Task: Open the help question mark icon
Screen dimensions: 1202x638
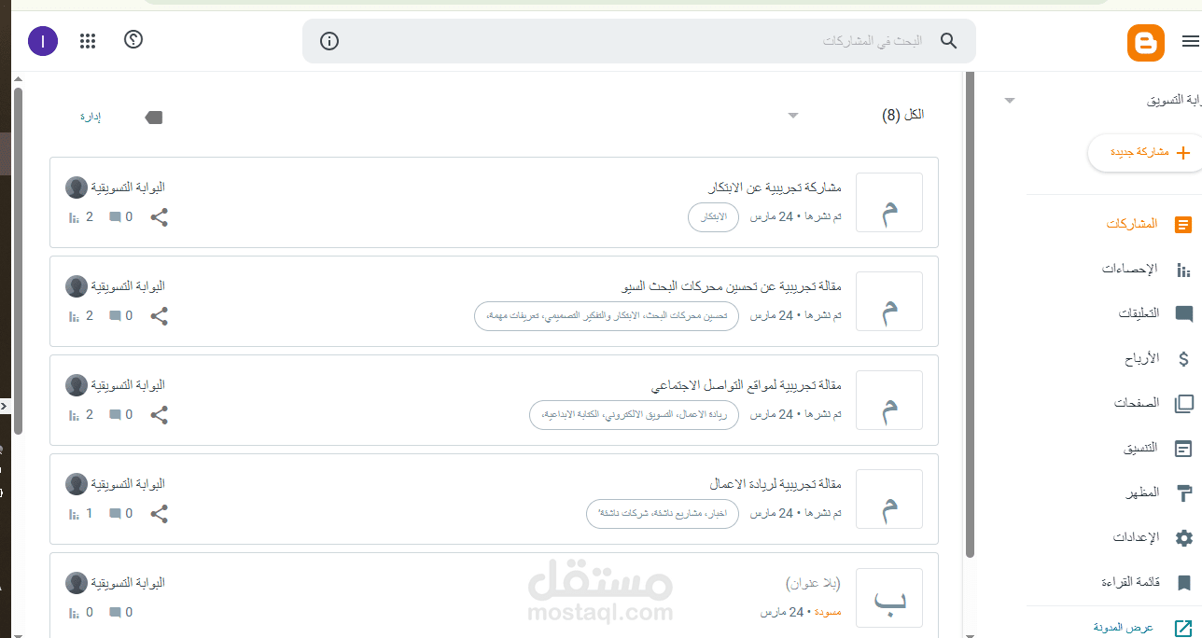Action: pyautogui.click(x=133, y=40)
